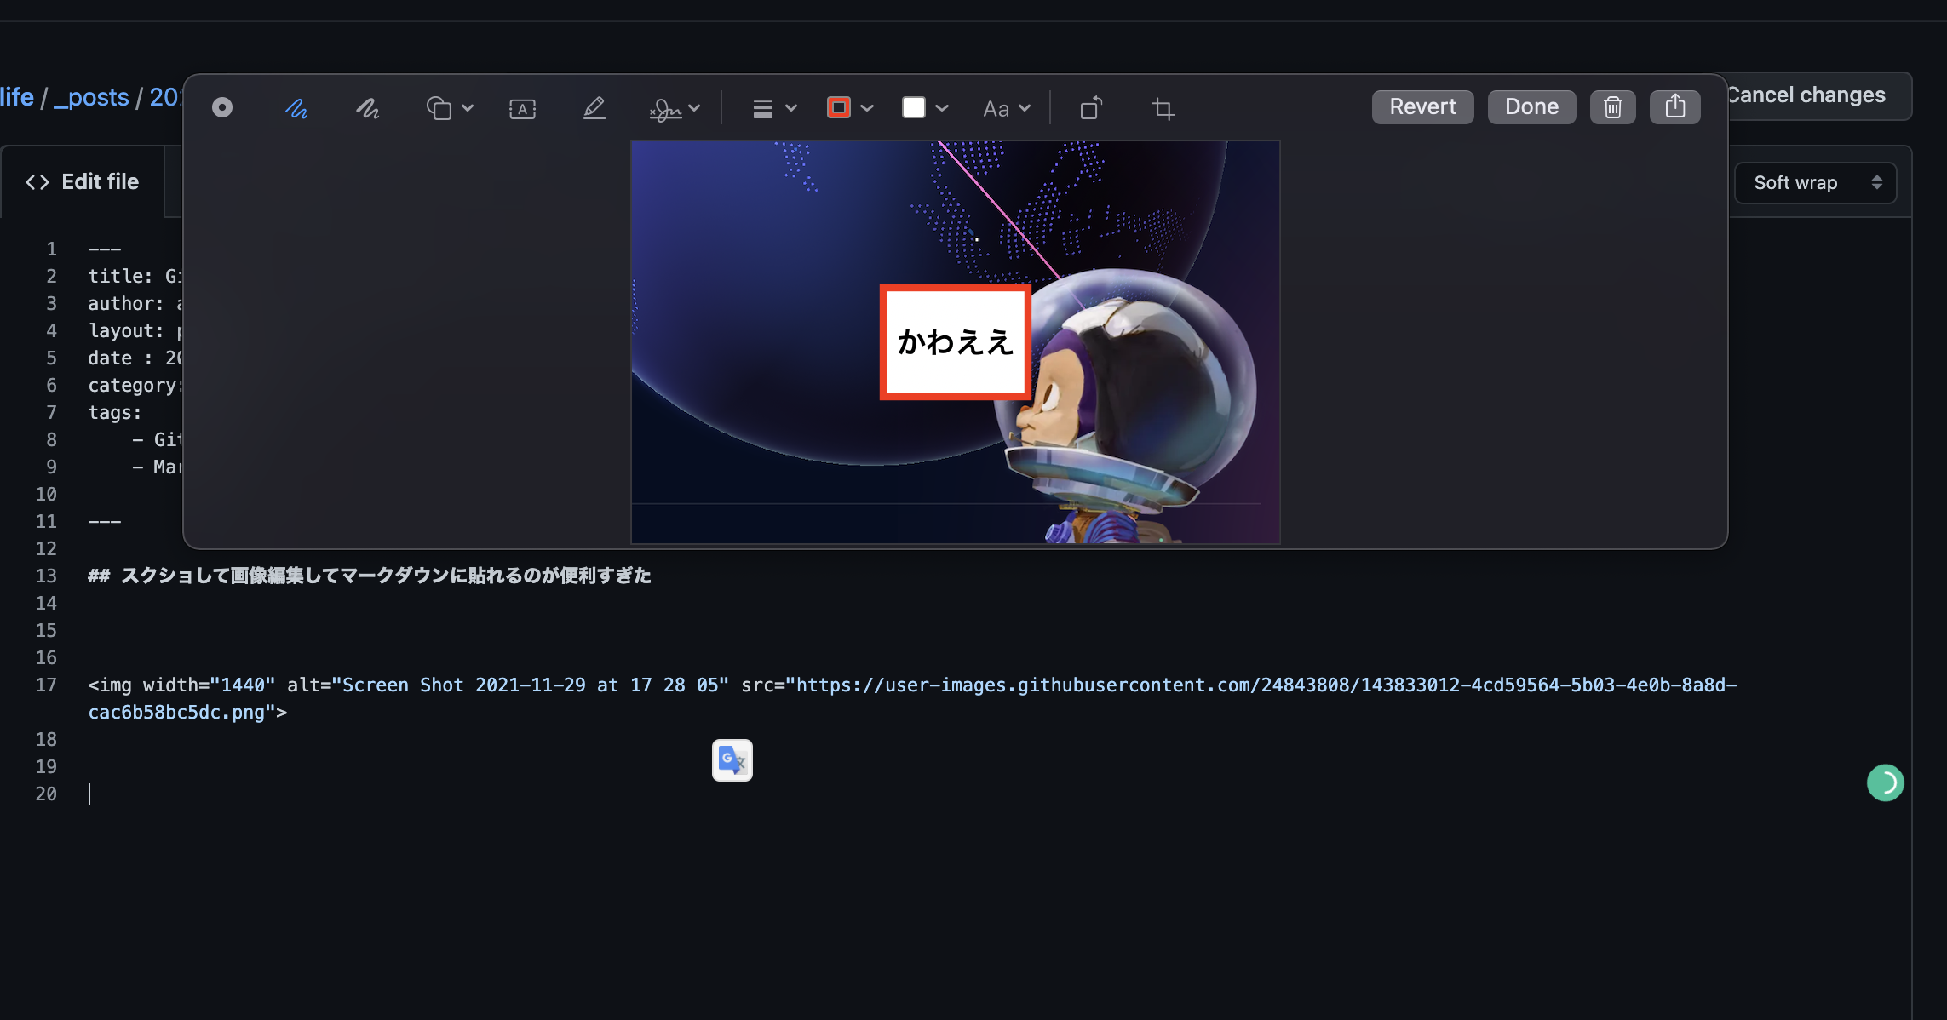Open the life breadcrumb link
This screenshot has height=1020, width=1947.
(x=17, y=97)
